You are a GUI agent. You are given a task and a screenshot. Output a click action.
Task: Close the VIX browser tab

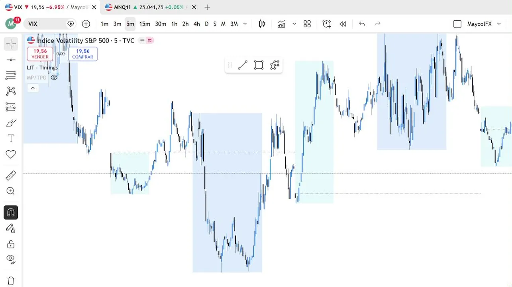(94, 7)
